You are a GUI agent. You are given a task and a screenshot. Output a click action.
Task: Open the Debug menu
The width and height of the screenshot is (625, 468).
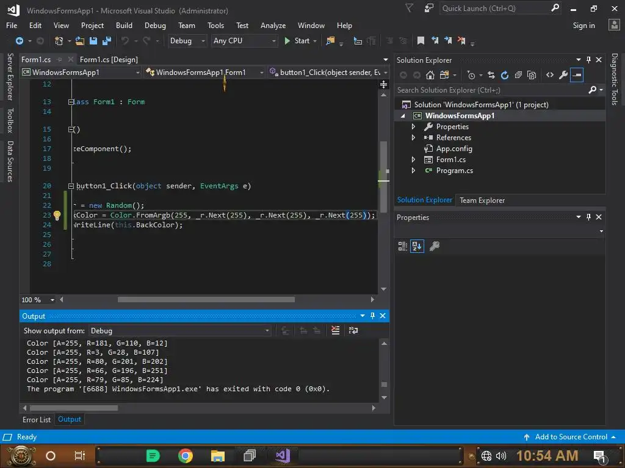(155, 26)
